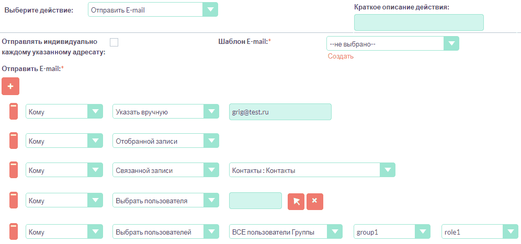Remove the 'Отобранной записи' recipient row

pos(14,141)
